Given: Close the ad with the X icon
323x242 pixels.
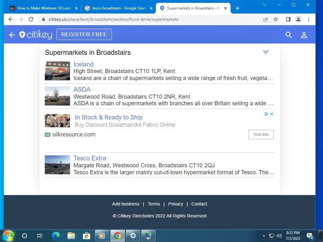Looking at the screenshot, I should (272, 114).
